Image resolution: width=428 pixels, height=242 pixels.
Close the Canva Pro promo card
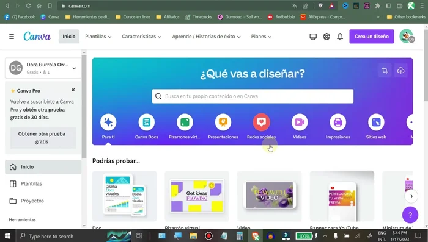click(x=73, y=90)
